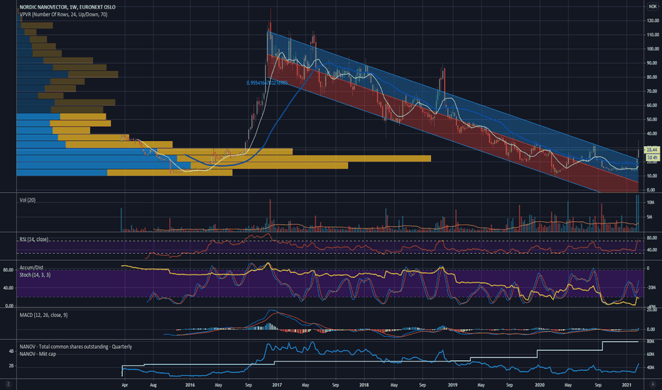Click the 4B market cap axis label
Viewport: 662px width, 390px height.
tap(11, 351)
